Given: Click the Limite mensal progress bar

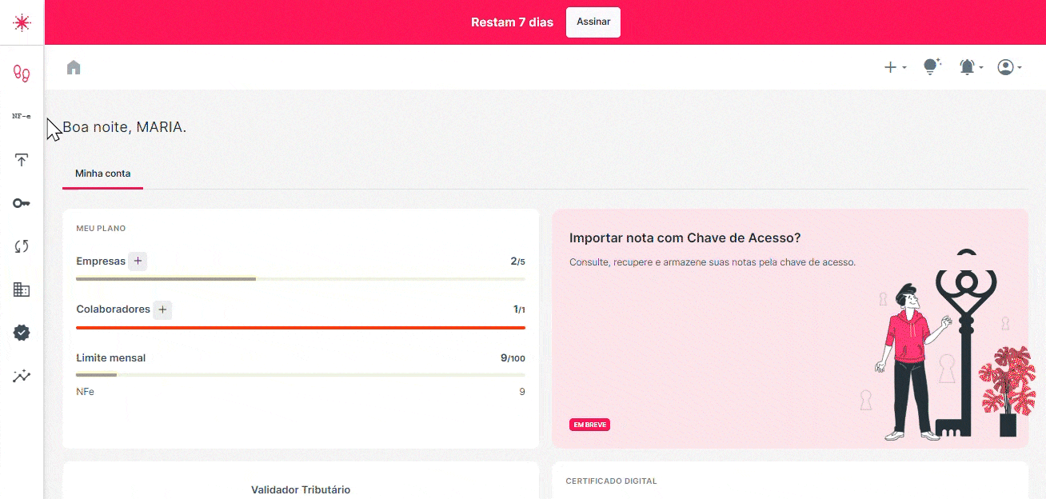Looking at the screenshot, I should [300, 374].
